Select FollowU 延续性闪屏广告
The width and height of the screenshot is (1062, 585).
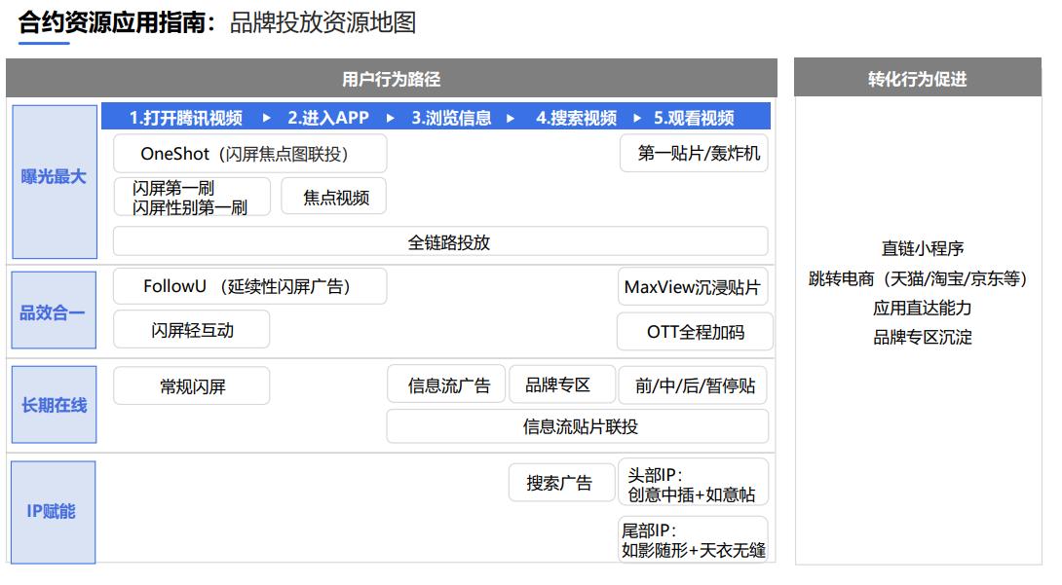pyautogui.click(x=251, y=286)
